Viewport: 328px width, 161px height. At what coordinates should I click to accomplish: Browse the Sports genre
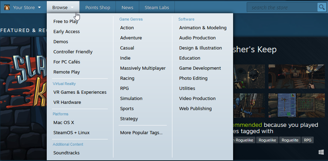pos(127,109)
